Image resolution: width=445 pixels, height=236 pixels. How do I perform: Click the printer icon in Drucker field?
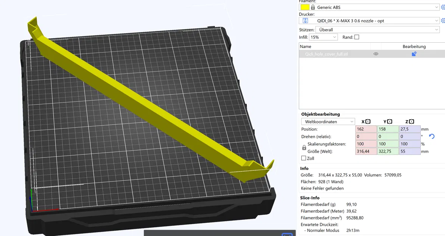point(305,21)
